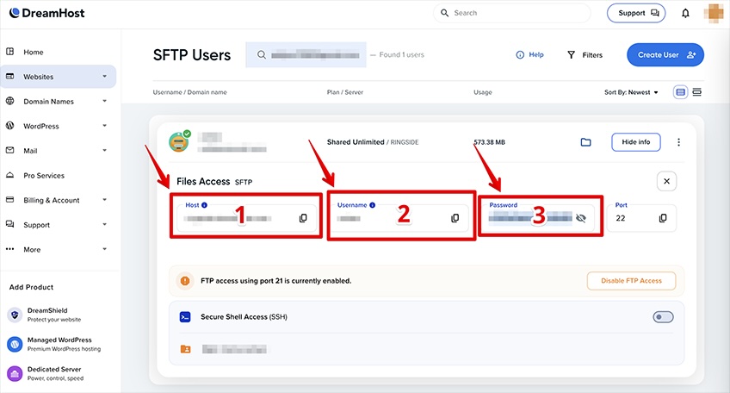Click the Managed WordPress icon
The image size is (730, 393).
(15, 345)
